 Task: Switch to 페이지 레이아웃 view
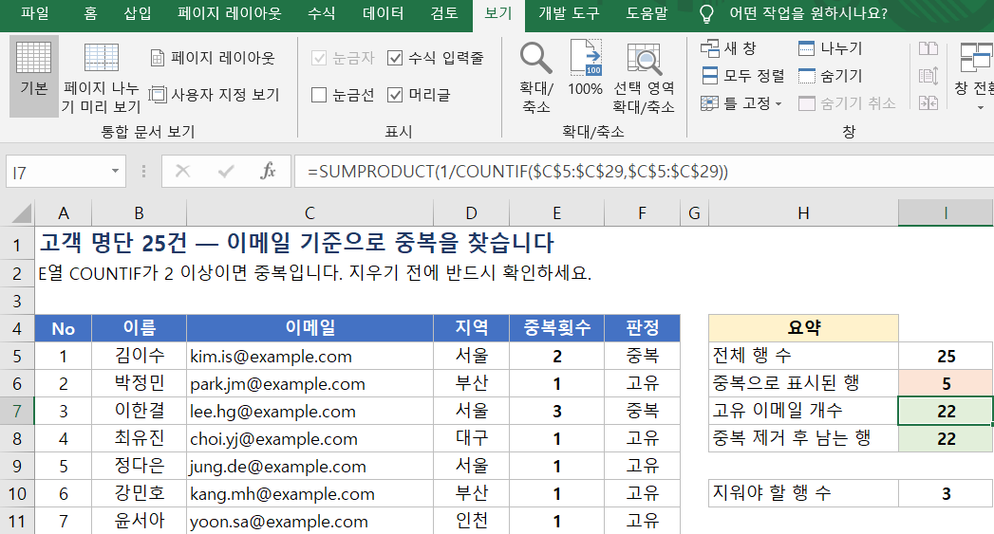pos(213,58)
